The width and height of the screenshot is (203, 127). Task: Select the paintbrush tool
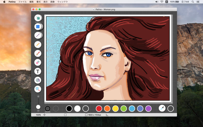(x=38, y=53)
